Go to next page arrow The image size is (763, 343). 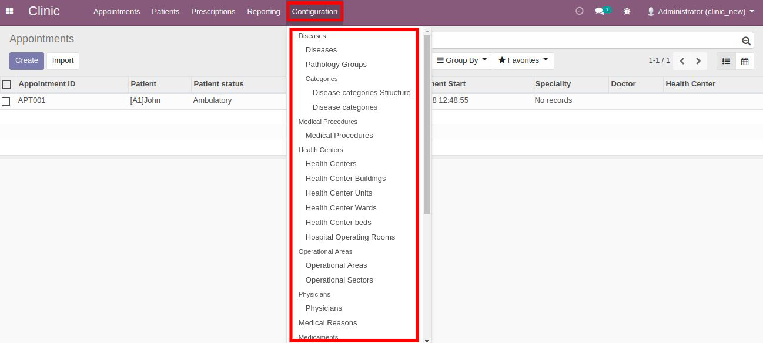pyautogui.click(x=698, y=61)
